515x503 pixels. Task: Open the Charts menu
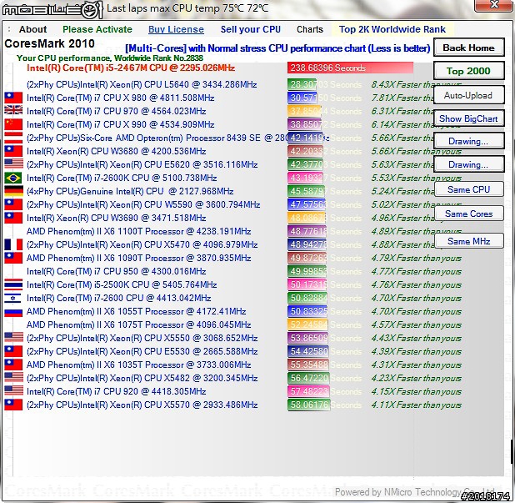(310, 29)
